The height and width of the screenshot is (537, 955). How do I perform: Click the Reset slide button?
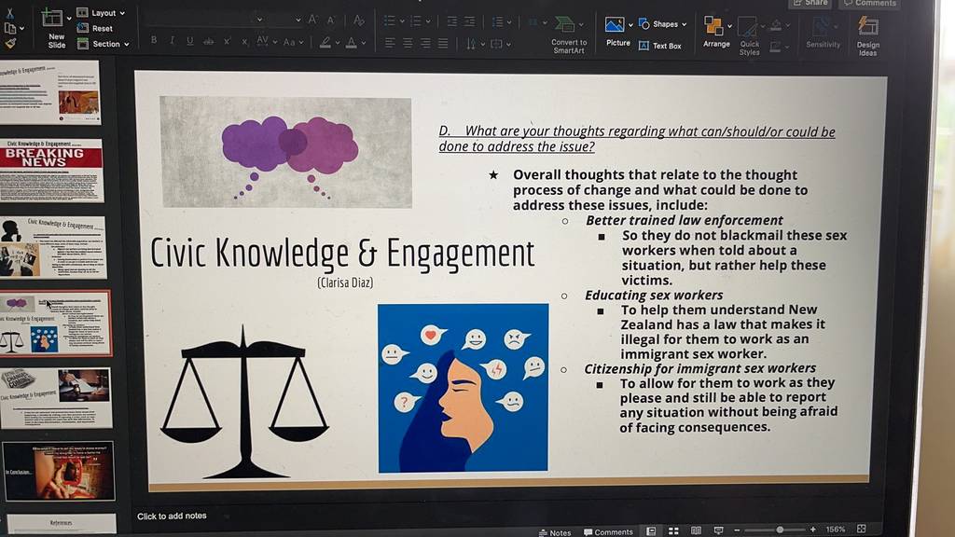click(95, 28)
